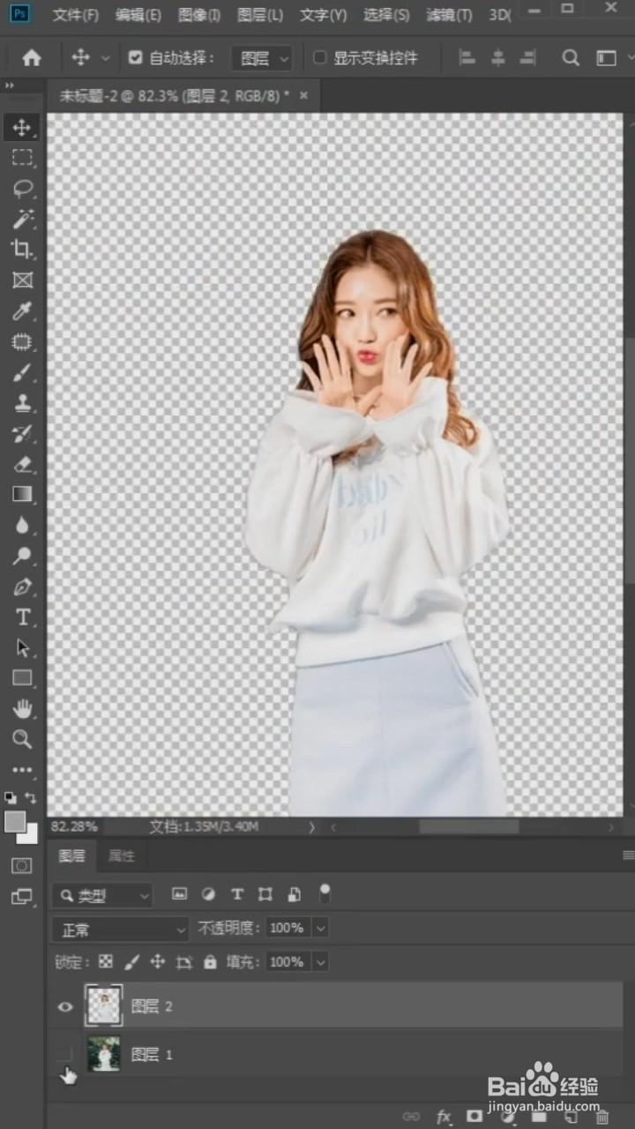Image resolution: width=635 pixels, height=1129 pixels.
Task: Open the 编辑(E) menu
Action: point(138,15)
